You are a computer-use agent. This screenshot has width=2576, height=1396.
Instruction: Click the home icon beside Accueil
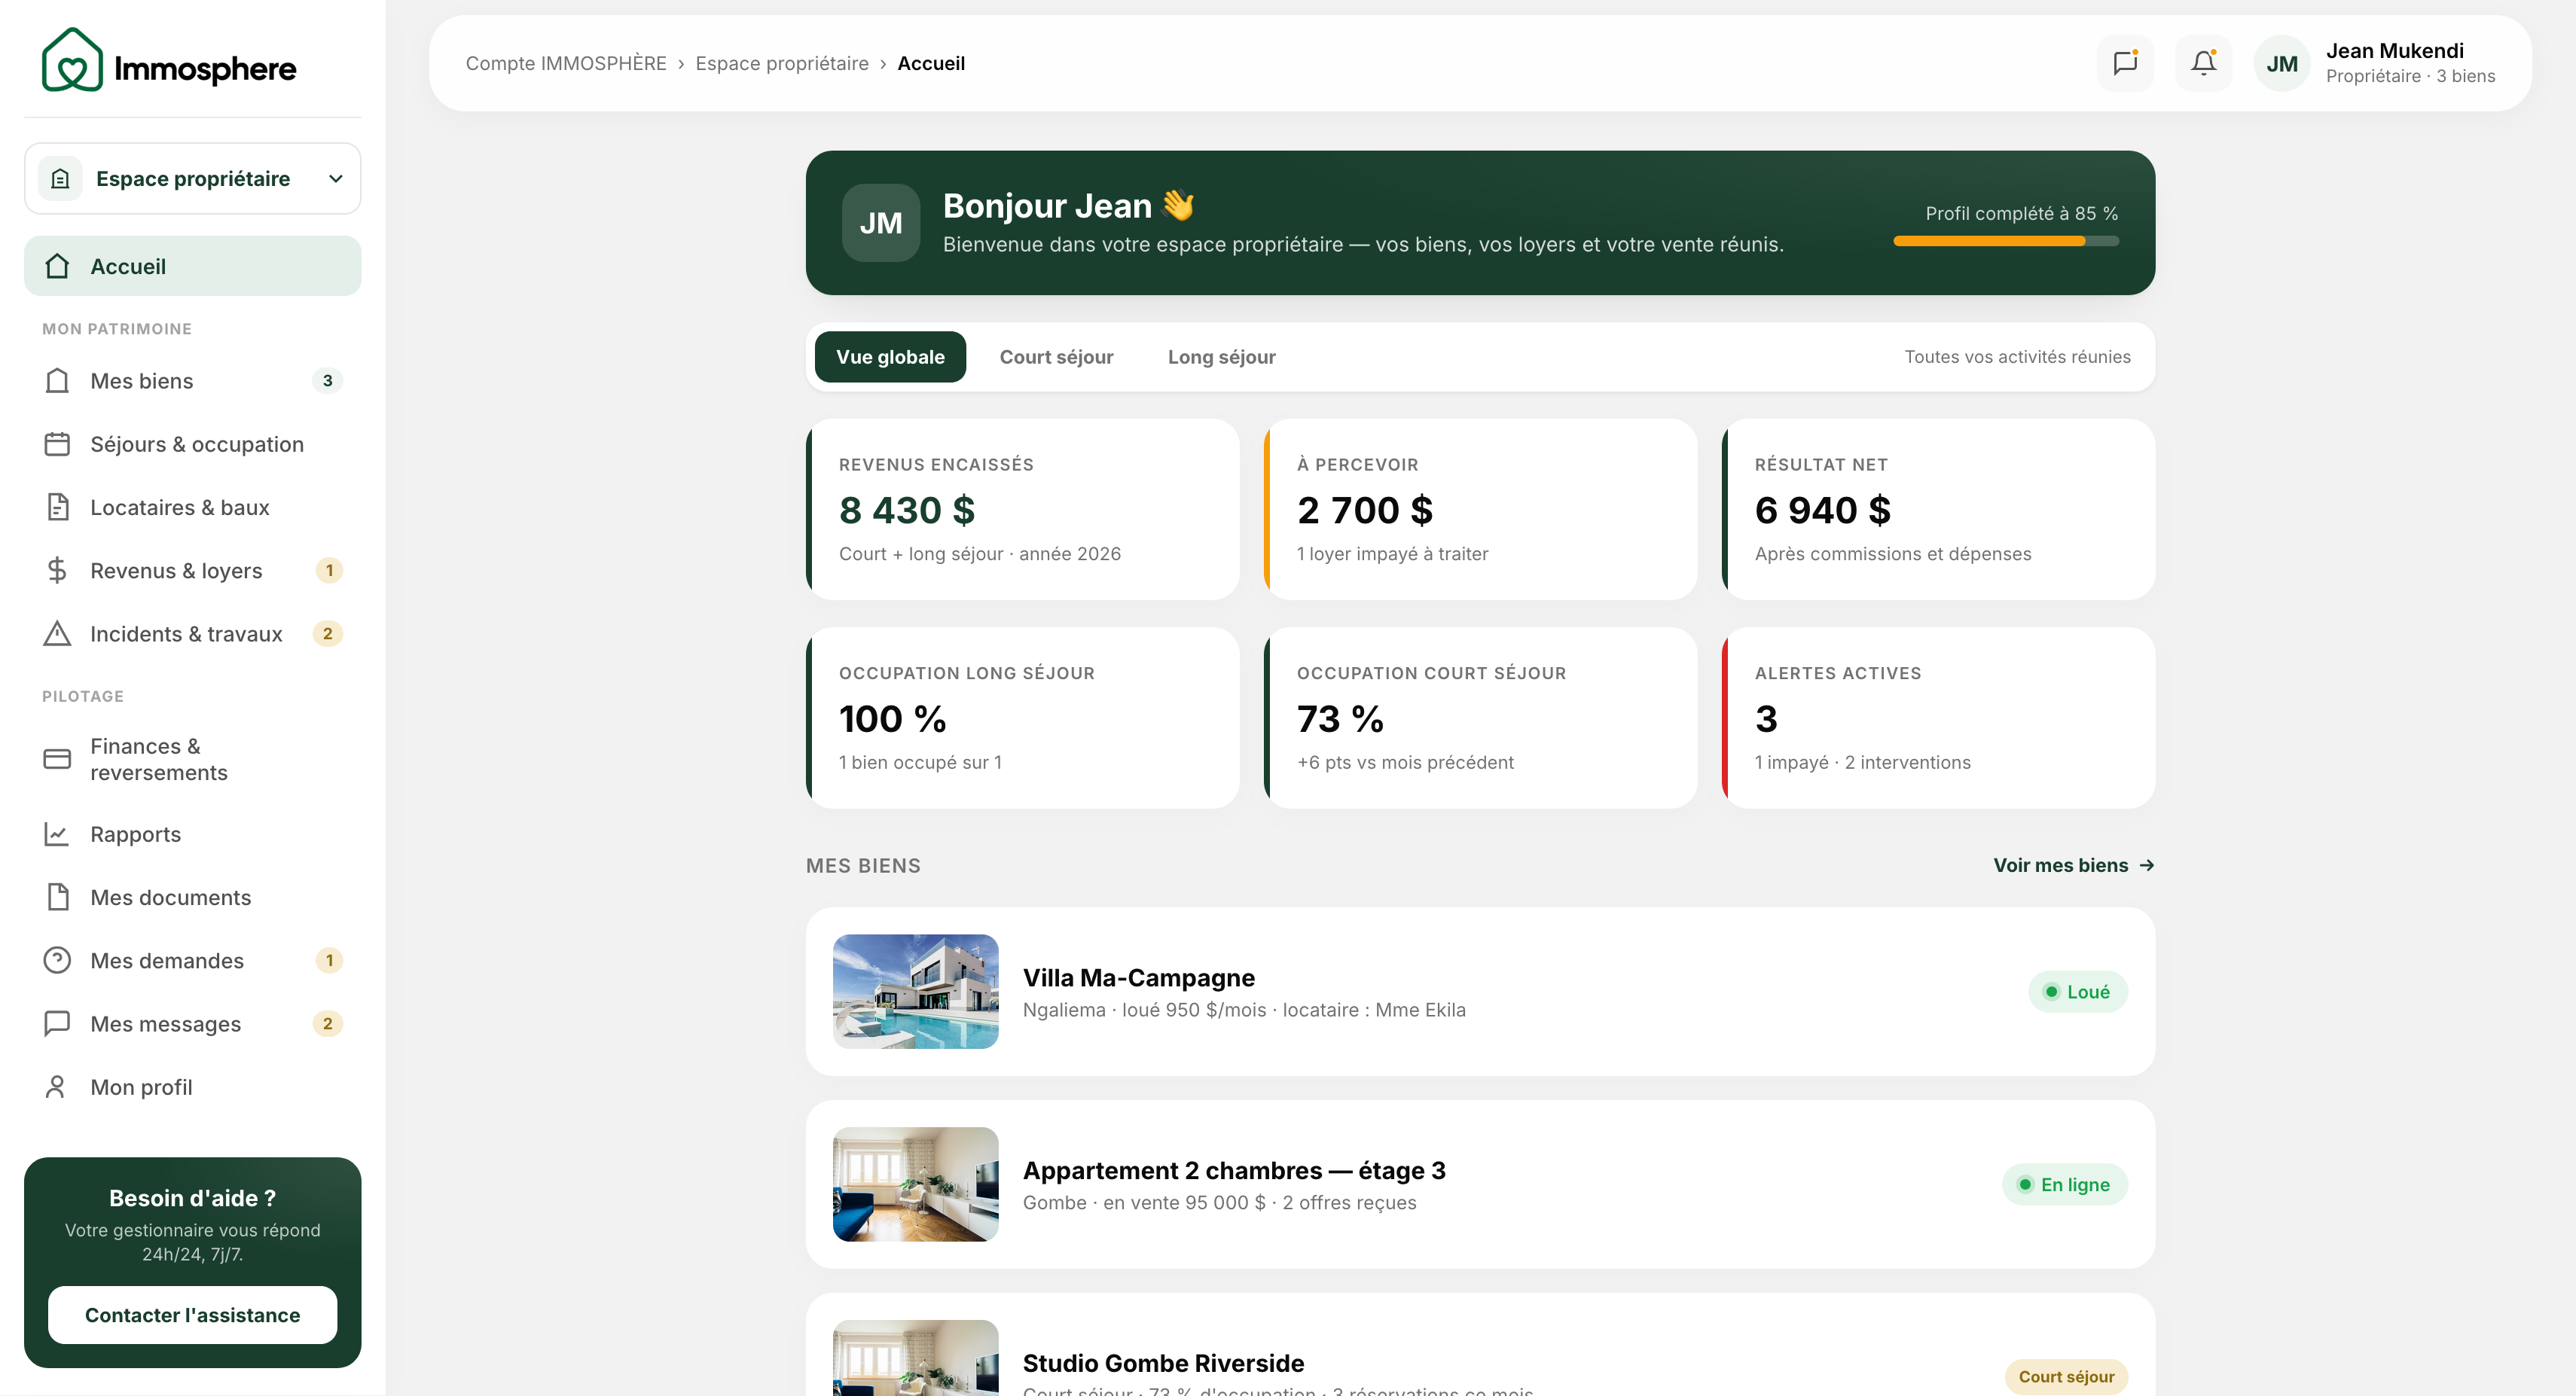click(57, 266)
